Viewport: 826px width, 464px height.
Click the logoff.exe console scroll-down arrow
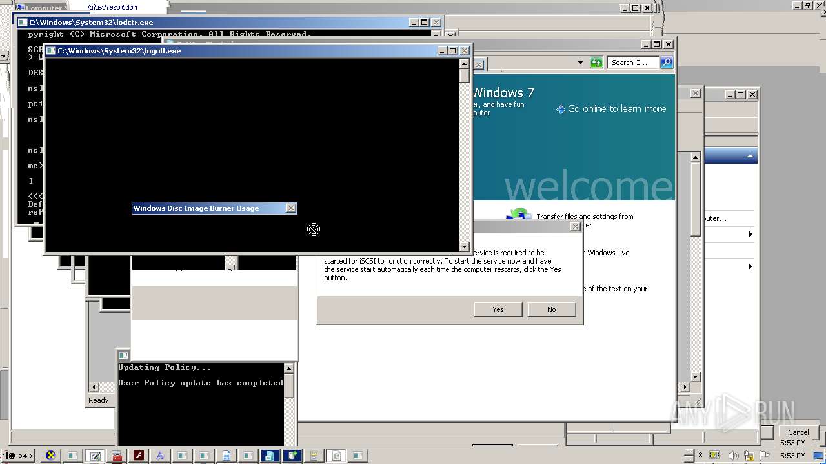click(464, 247)
